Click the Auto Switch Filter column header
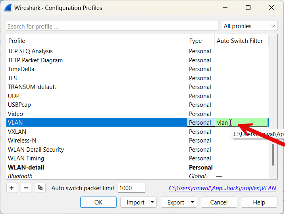This screenshot has height=214, width=285. [239, 41]
